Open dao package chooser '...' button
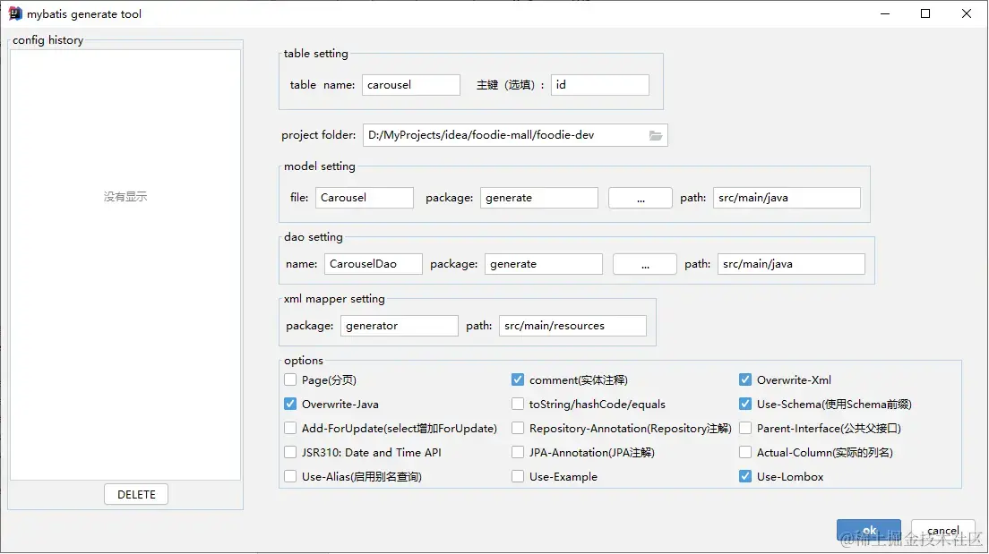The width and height of the screenshot is (989, 554). pos(645,264)
